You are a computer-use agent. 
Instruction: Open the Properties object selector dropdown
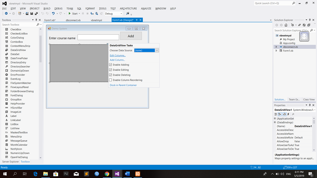315,110
